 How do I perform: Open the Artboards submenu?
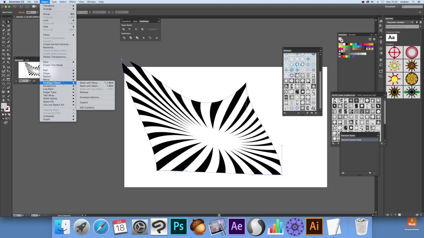(x=58, y=116)
